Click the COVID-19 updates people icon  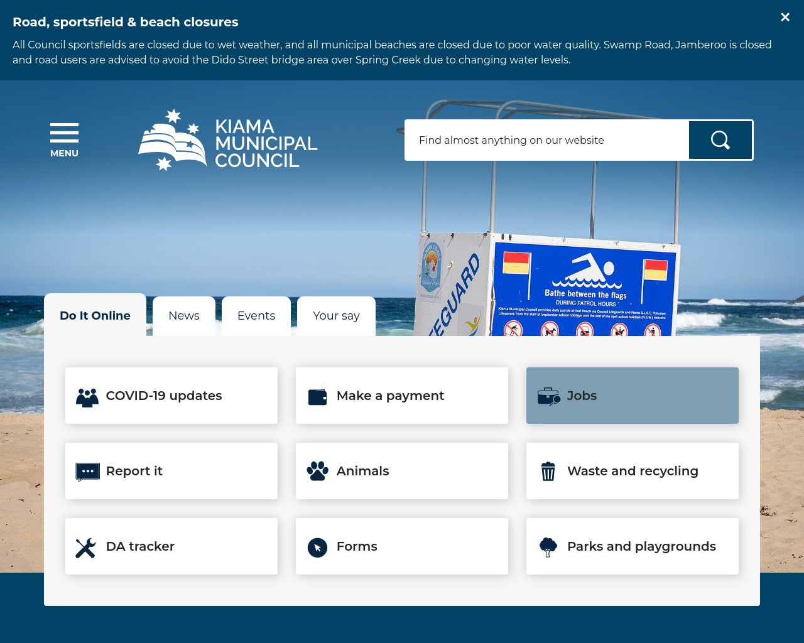coord(88,396)
